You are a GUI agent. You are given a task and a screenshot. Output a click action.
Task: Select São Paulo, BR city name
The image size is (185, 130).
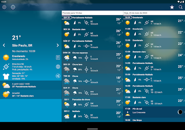[22, 45]
